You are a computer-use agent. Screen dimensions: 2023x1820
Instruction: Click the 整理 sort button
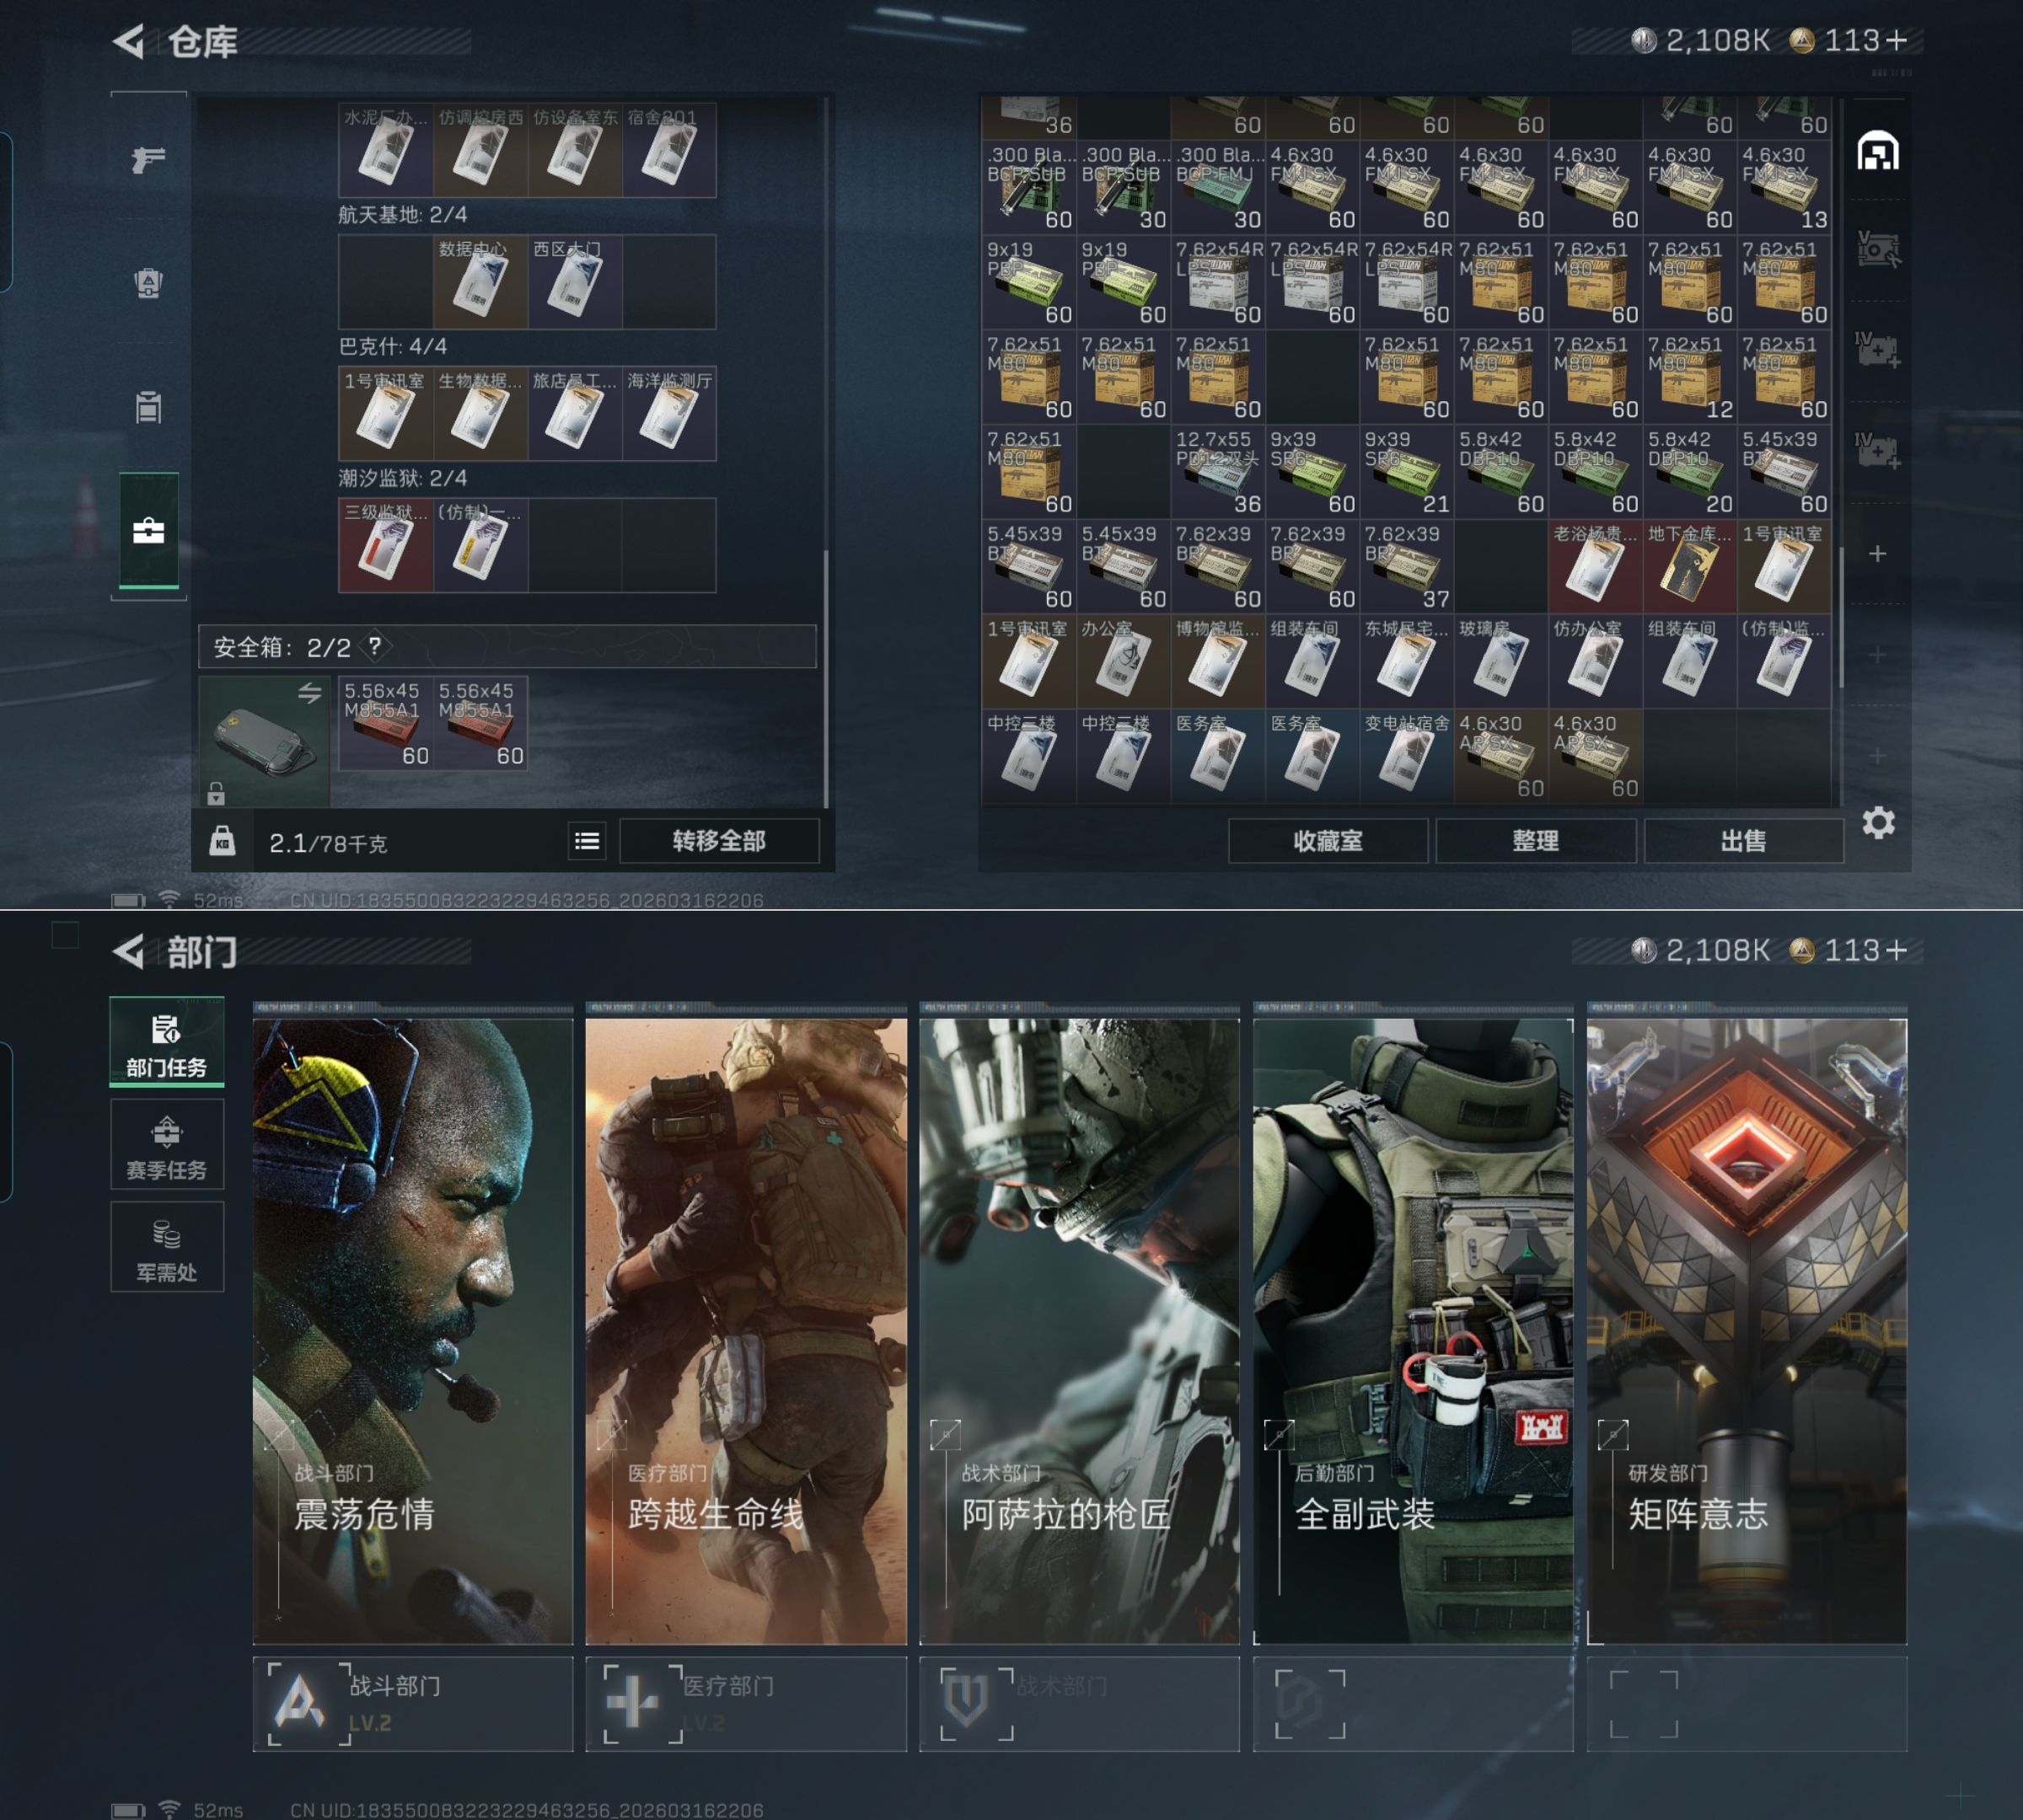(1535, 841)
